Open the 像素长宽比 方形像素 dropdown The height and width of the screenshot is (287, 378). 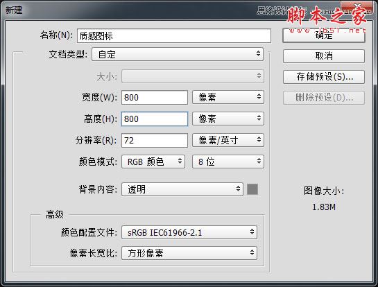pos(189,253)
